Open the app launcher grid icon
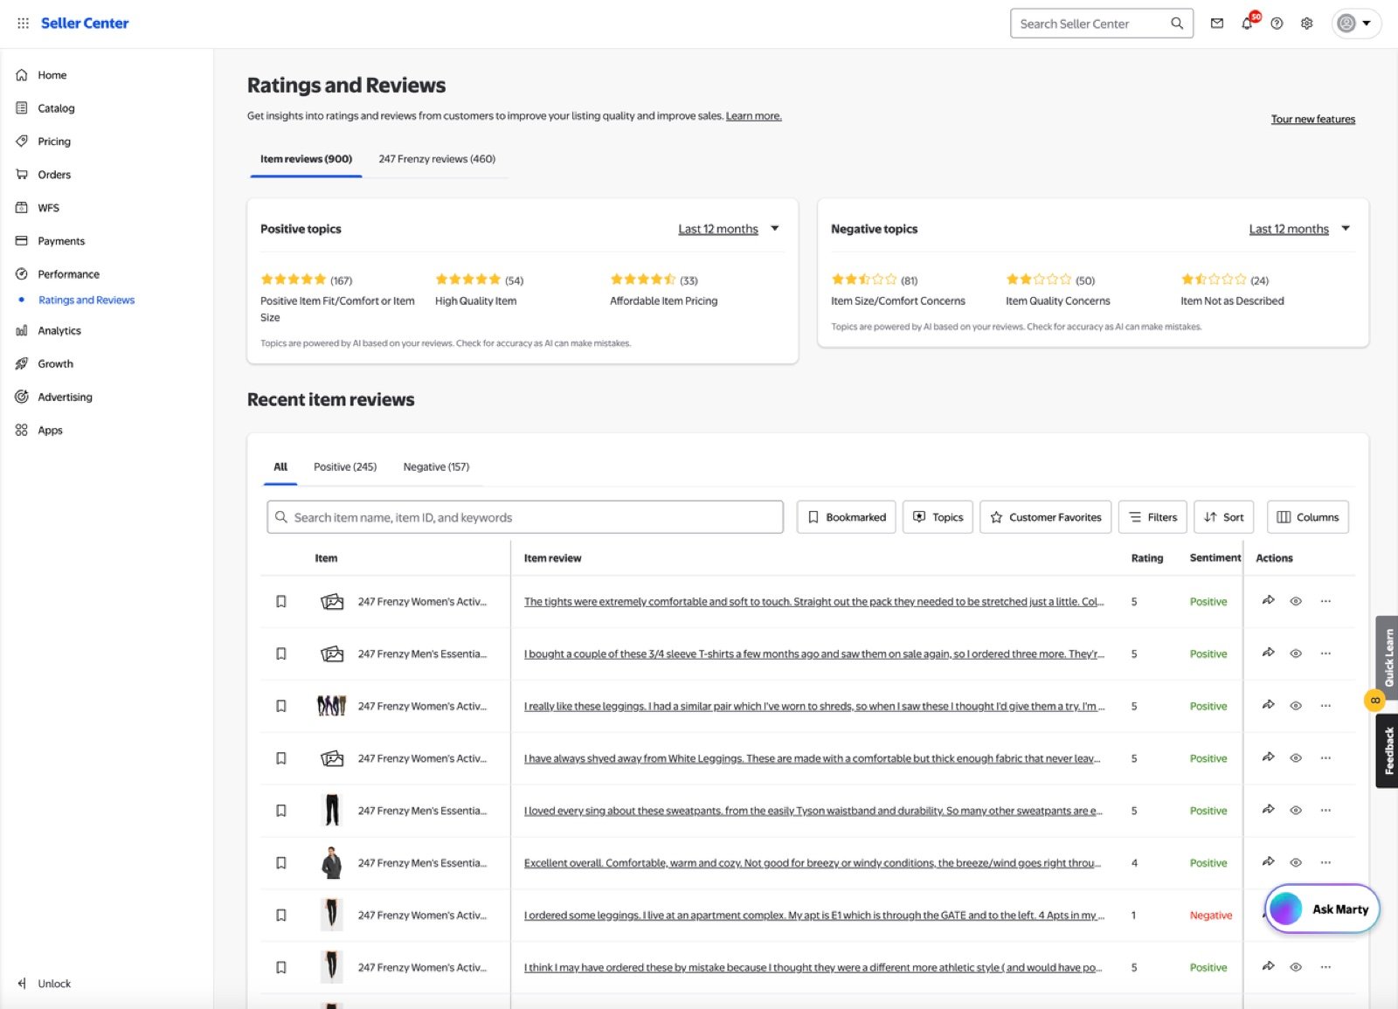 tap(23, 24)
